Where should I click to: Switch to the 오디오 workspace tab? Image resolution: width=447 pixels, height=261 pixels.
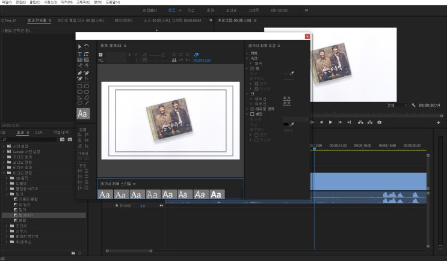pyautogui.click(x=231, y=10)
